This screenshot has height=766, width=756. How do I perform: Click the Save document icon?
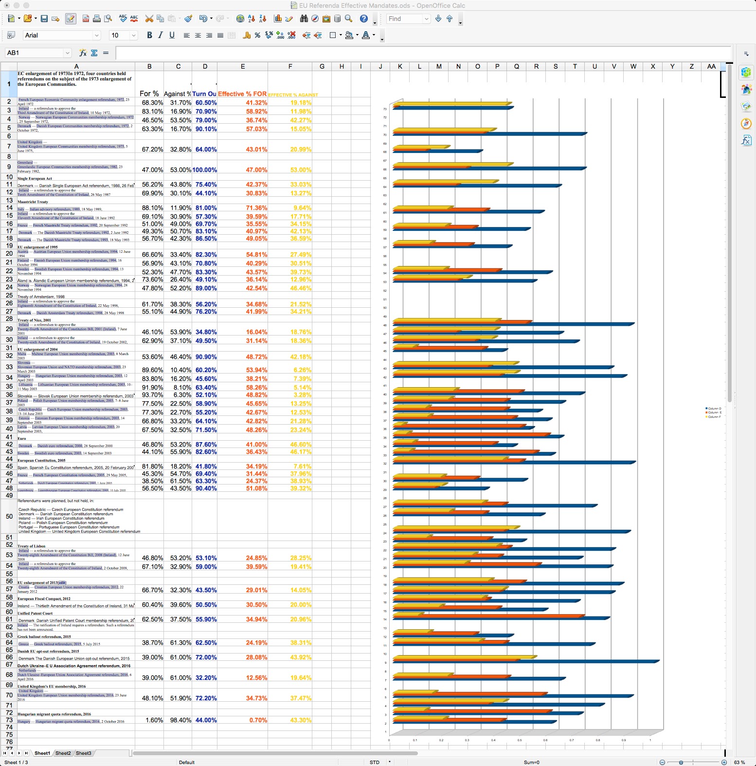[44, 19]
